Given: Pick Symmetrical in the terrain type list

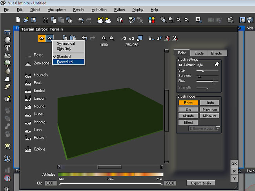Looking at the screenshot, I should [x=66, y=44].
